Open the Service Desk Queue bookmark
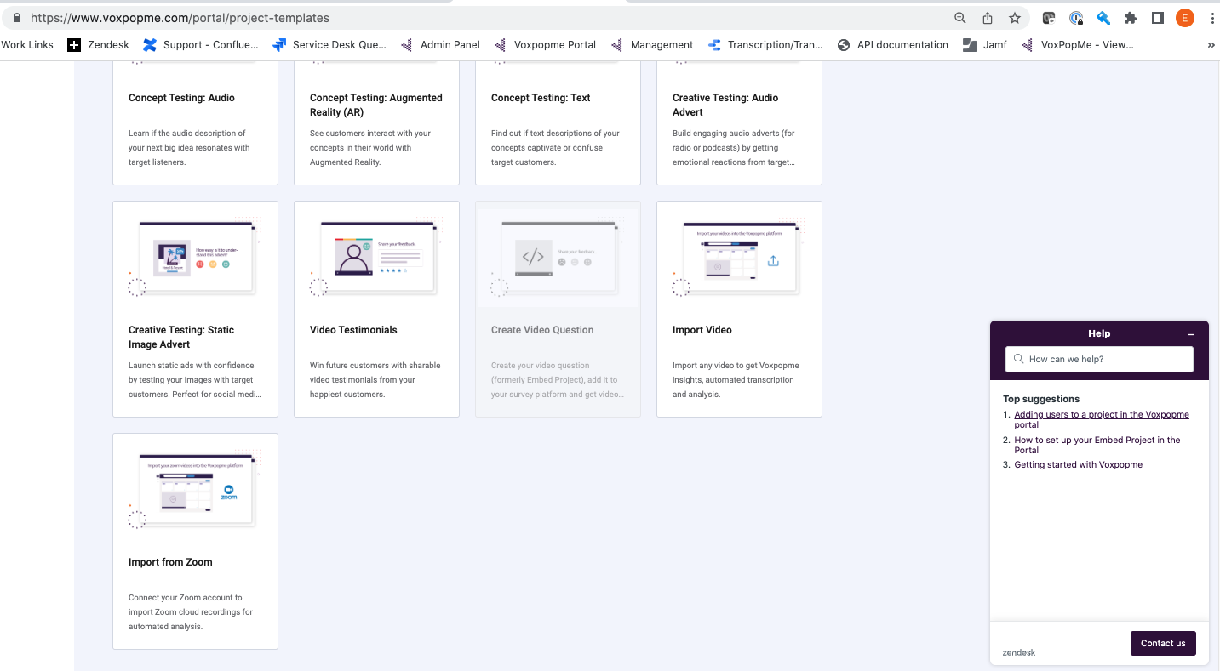 (x=329, y=45)
